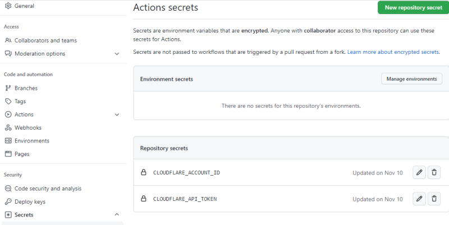The width and height of the screenshot is (449, 225).
Task: Open Collaborators and teams settings
Action: (45, 40)
